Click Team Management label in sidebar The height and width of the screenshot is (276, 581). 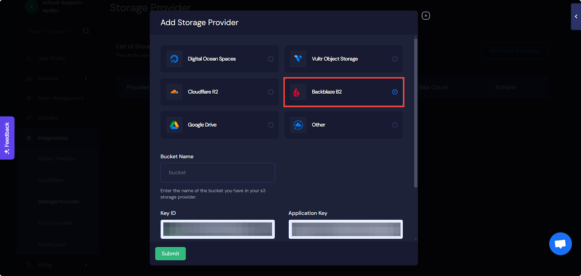click(x=61, y=98)
